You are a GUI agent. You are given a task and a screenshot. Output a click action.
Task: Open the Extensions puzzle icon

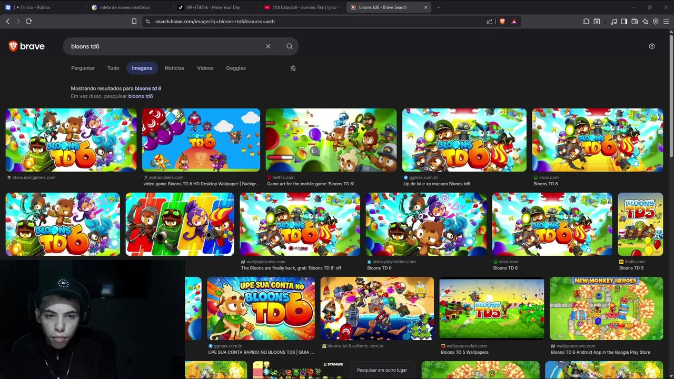tap(586, 22)
